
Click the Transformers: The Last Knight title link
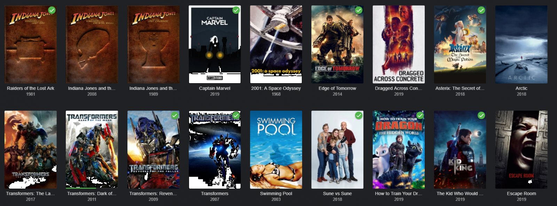31,193
